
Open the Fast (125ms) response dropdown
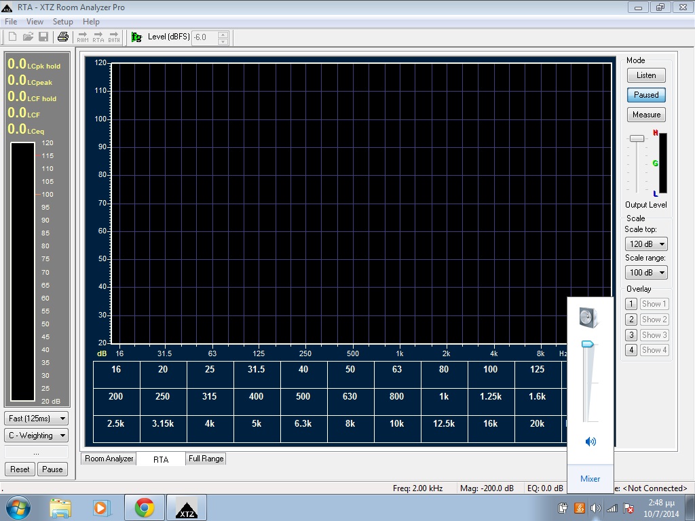(x=37, y=419)
